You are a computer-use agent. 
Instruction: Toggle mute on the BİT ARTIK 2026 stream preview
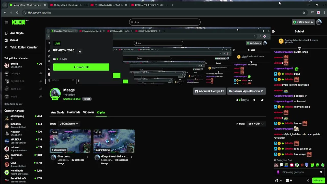(x=80, y=51)
